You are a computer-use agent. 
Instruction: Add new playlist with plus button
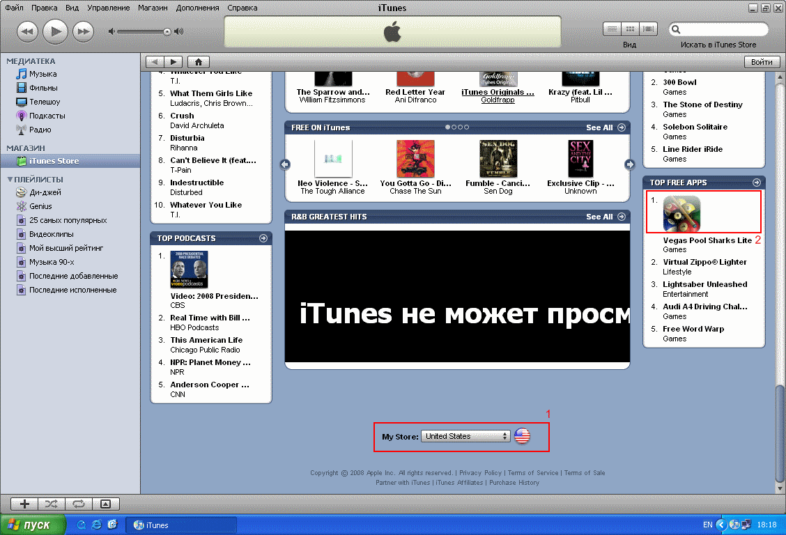pos(24,504)
